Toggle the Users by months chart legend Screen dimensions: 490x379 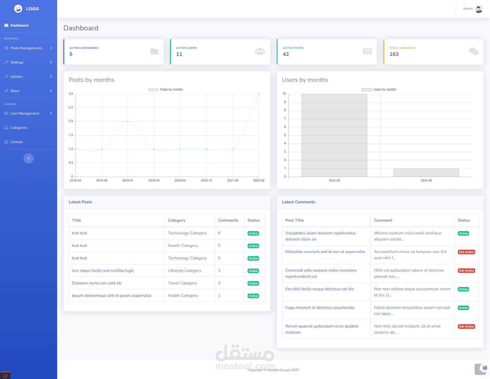(379, 90)
